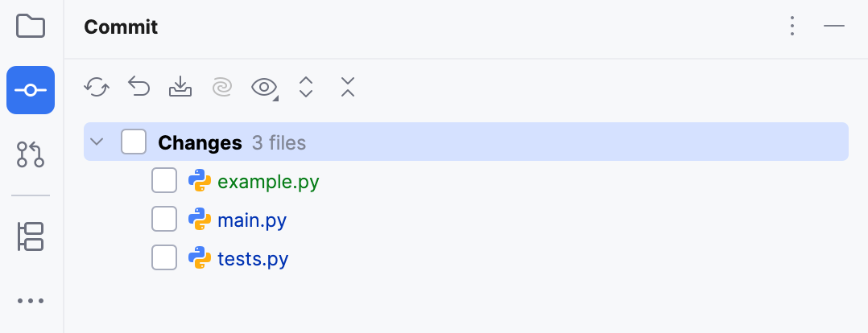Hide the Commit panel with the minimize dash
Viewport: 868px width, 333px height.
point(834,27)
